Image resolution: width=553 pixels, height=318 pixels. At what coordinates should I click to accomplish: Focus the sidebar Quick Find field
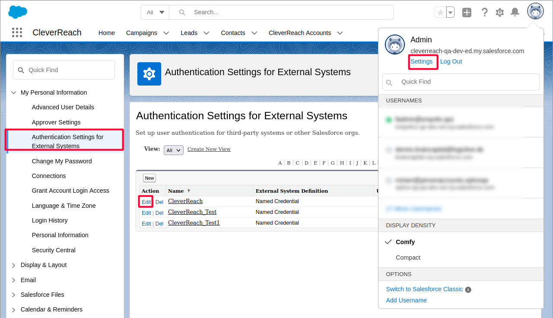tap(64, 70)
